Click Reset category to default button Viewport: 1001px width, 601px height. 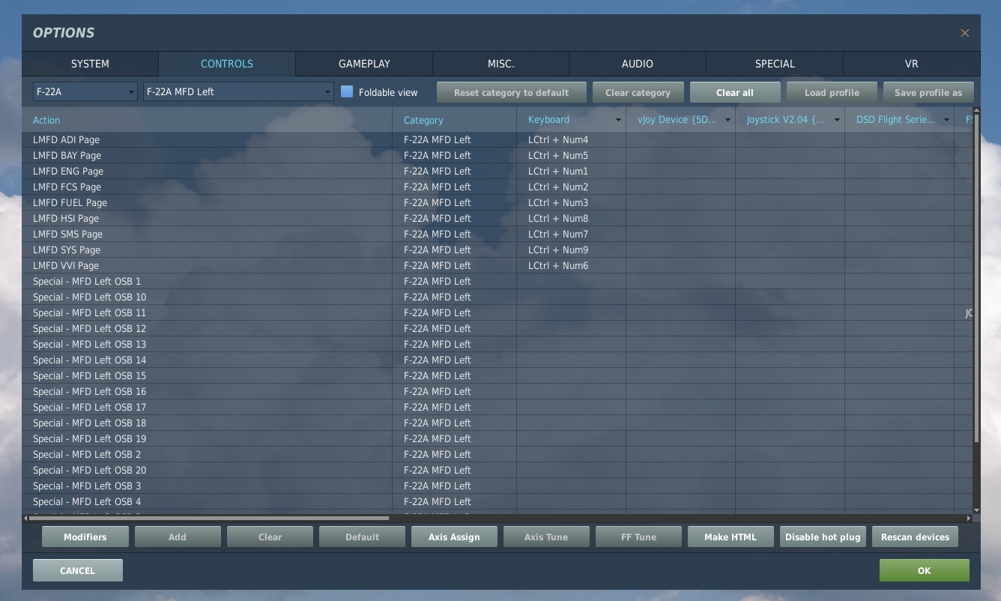coord(511,92)
